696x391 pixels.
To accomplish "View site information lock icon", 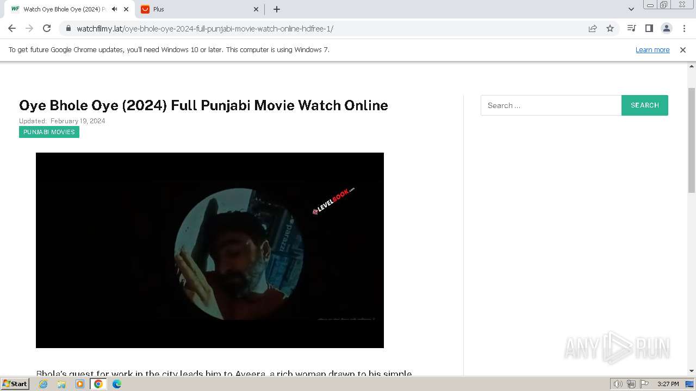I will 69,29.
